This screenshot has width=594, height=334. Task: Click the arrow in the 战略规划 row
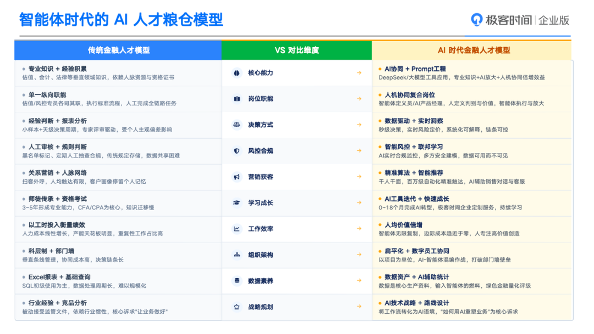[x=359, y=307]
